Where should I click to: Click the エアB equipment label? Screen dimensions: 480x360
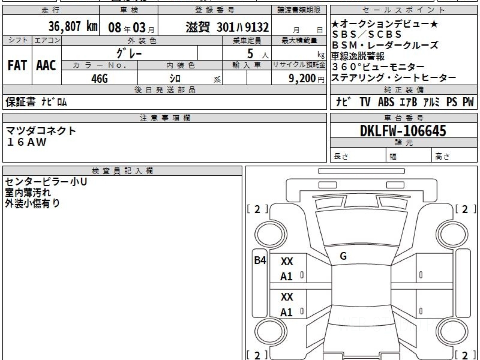click(408, 102)
